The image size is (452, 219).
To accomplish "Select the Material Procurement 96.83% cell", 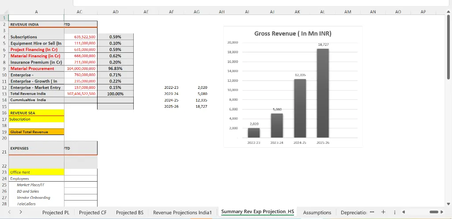I will pyautogui.click(x=115, y=69).
